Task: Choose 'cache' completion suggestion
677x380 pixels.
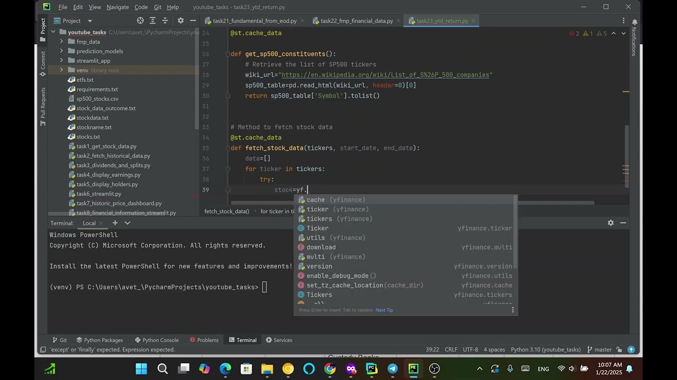Action: [405, 199]
